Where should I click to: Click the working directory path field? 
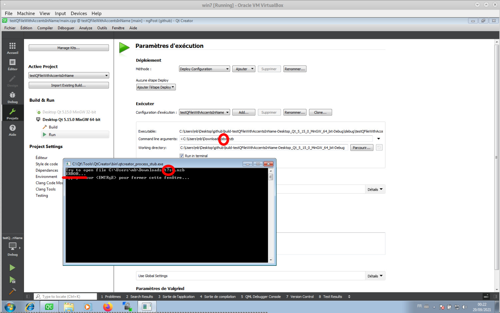click(264, 148)
